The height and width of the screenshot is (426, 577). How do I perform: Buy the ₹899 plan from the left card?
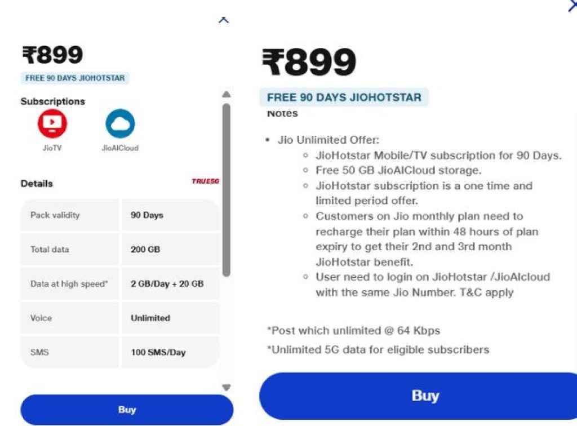coord(127,410)
